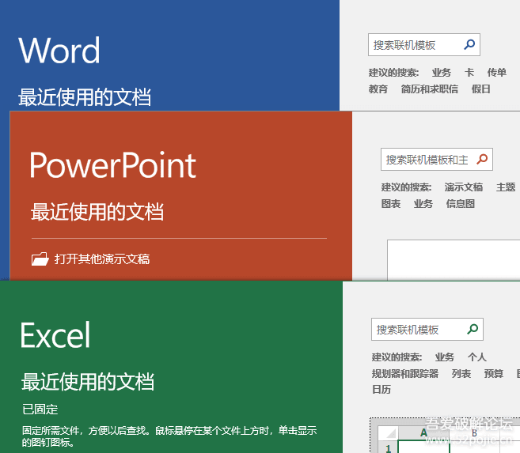Click PowerPoint's 建议的搜索: label
This screenshot has height=453, width=520.
pyautogui.click(x=406, y=187)
